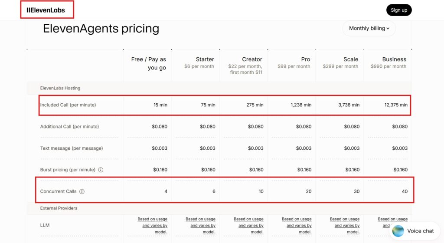Screen dimensions: 444x243
Task: Select the Scale plan header
Action: (351, 59)
